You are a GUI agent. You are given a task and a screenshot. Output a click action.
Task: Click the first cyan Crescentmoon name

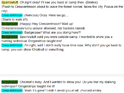coord(12,15)
